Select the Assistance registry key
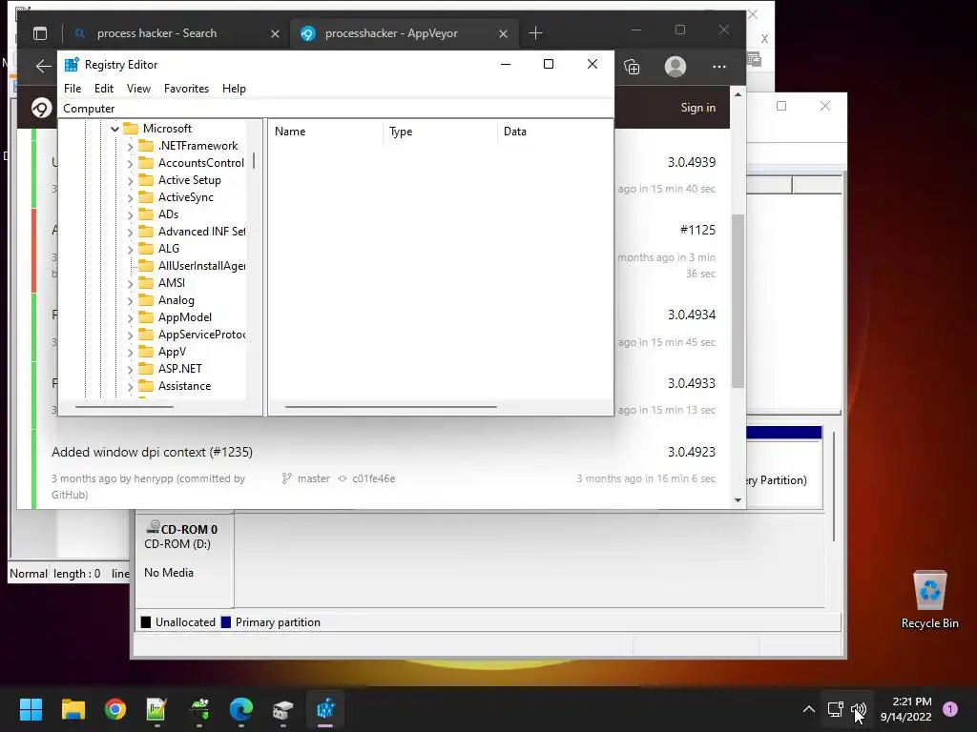The width and height of the screenshot is (977, 732). tap(184, 386)
